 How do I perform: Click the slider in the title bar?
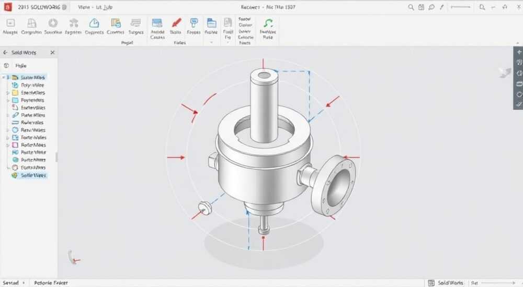(461, 7)
